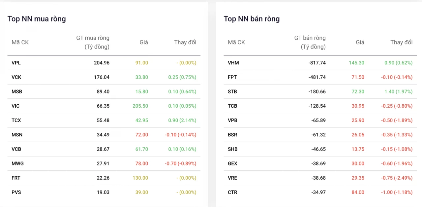Click VHM ticker in net sell table
The width and height of the screenshot is (422, 207).
coord(233,63)
